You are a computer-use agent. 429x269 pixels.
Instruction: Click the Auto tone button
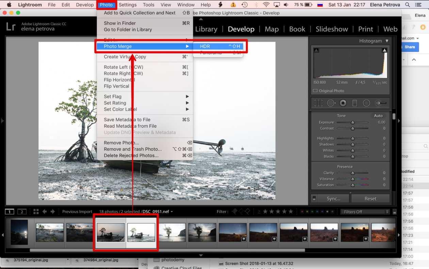[378, 116]
